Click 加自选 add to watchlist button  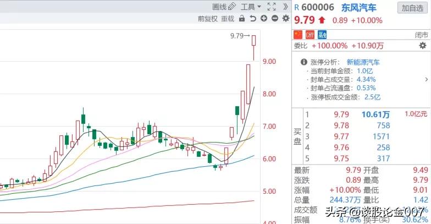click(412, 8)
